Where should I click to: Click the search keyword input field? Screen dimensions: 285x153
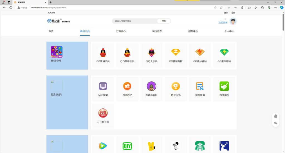[135, 21]
